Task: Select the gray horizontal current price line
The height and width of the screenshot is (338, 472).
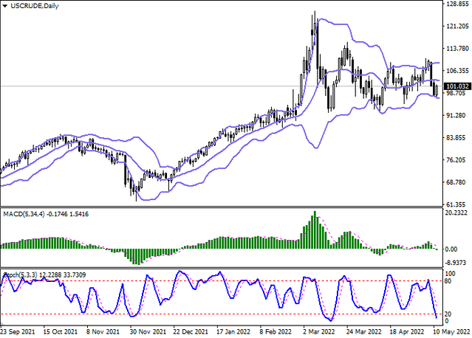Action: tap(222, 86)
